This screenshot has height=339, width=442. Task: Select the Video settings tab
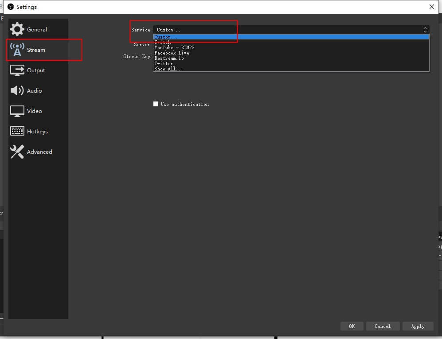38,111
